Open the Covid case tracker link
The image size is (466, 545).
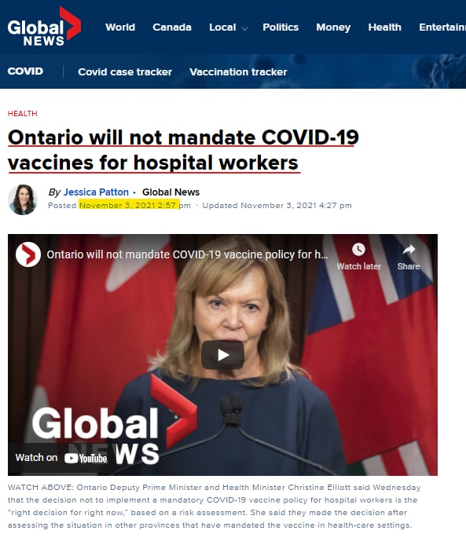pyautogui.click(x=125, y=72)
